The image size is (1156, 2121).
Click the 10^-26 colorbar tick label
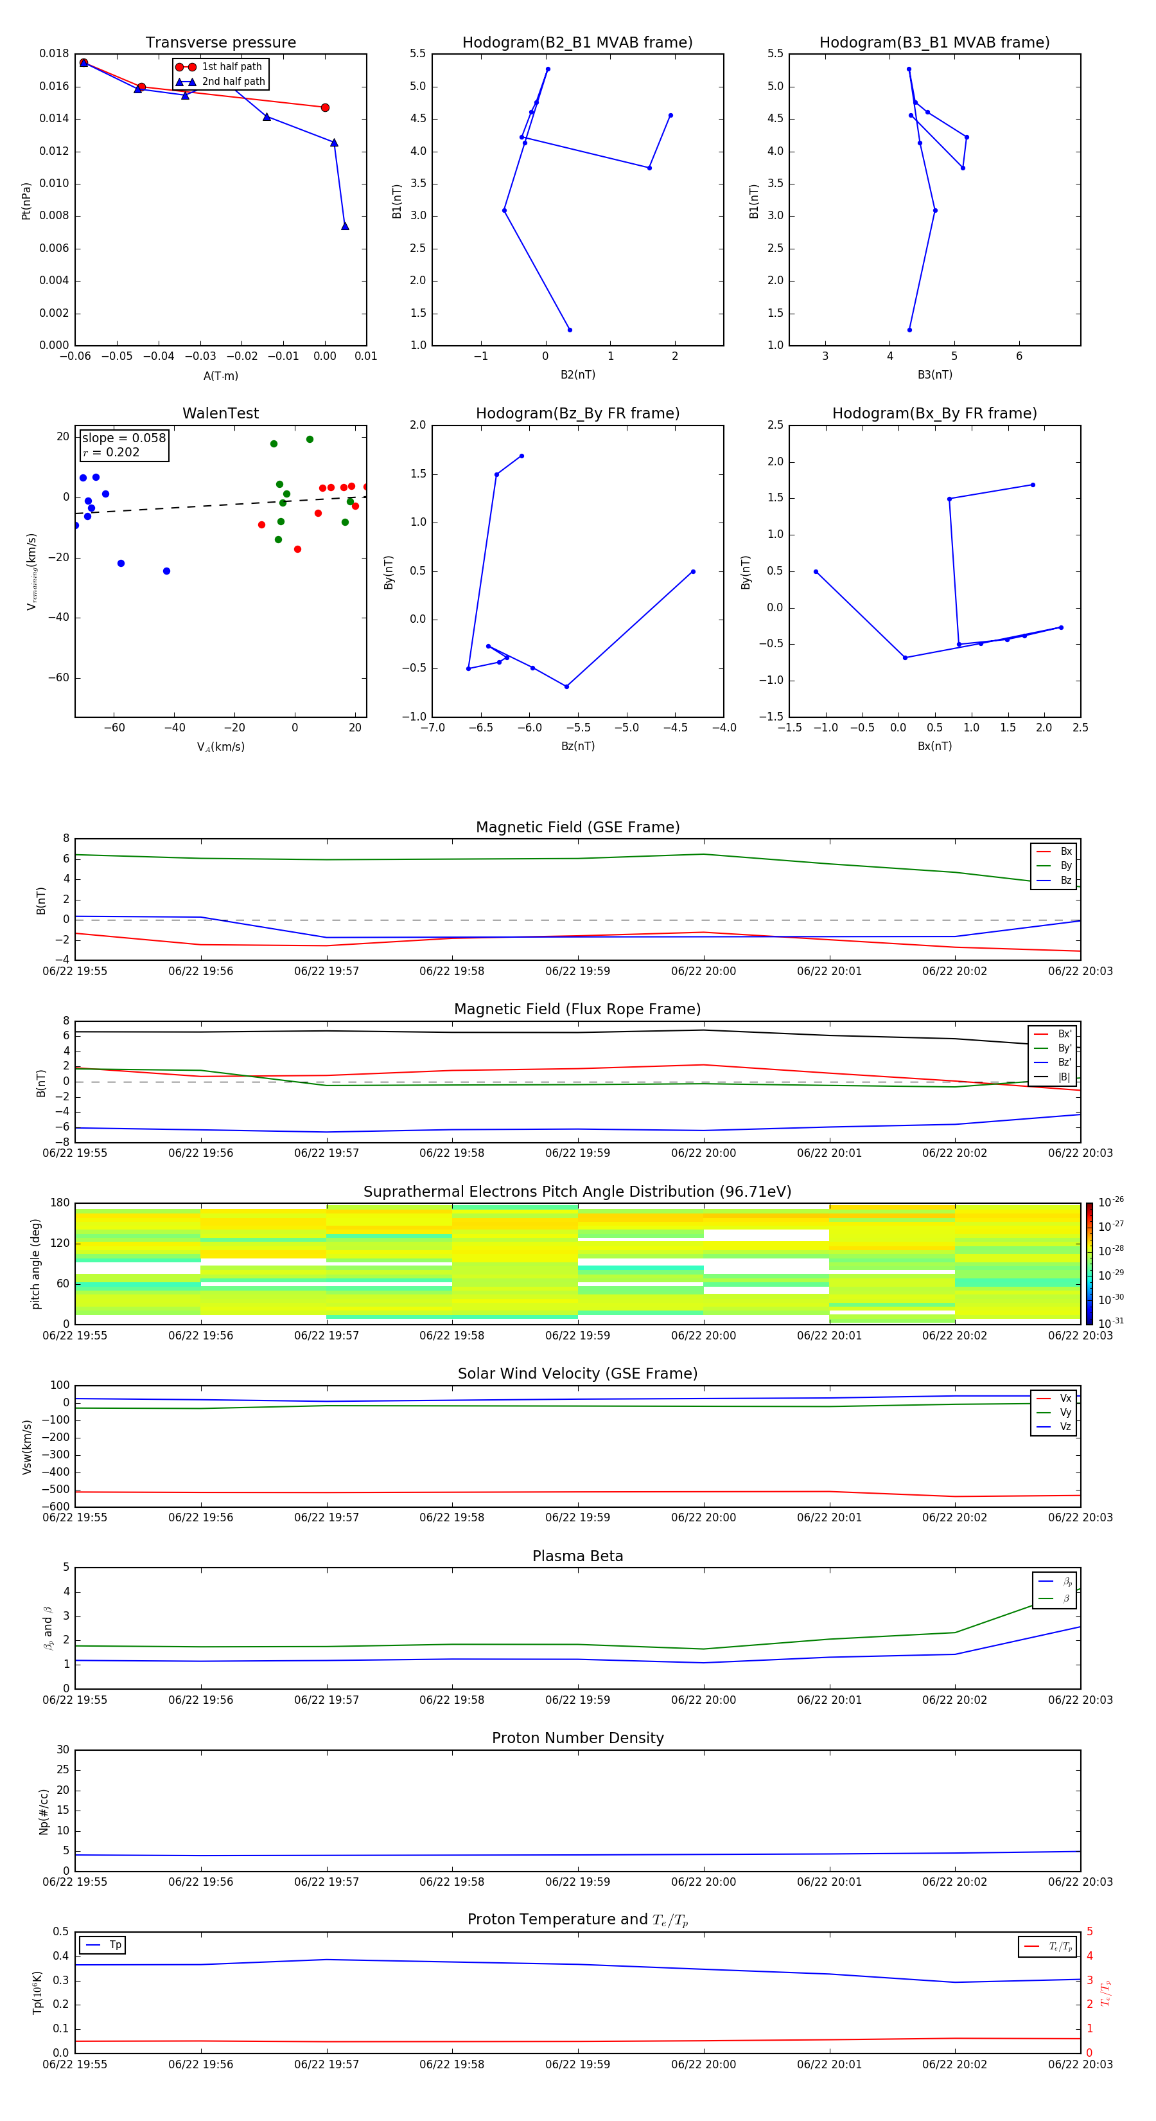[x=1111, y=1202]
